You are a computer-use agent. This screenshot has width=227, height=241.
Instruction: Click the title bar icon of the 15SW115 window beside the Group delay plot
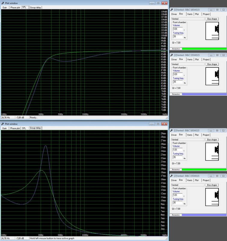point(172,176)
